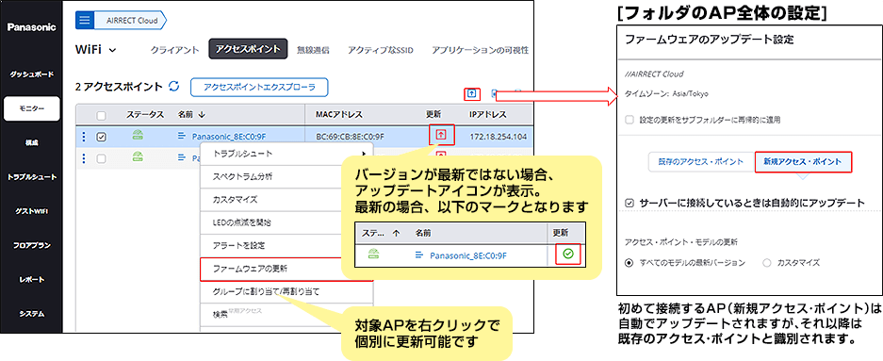This screenshot has height=361, width=883.
Task: Check the second access point row checkbox
Action: (102, 158)
